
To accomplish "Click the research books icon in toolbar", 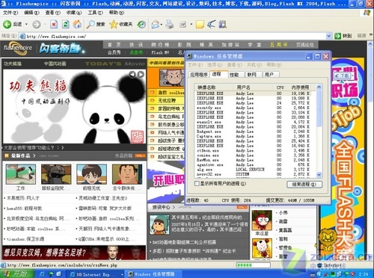I will pos(223,25).
